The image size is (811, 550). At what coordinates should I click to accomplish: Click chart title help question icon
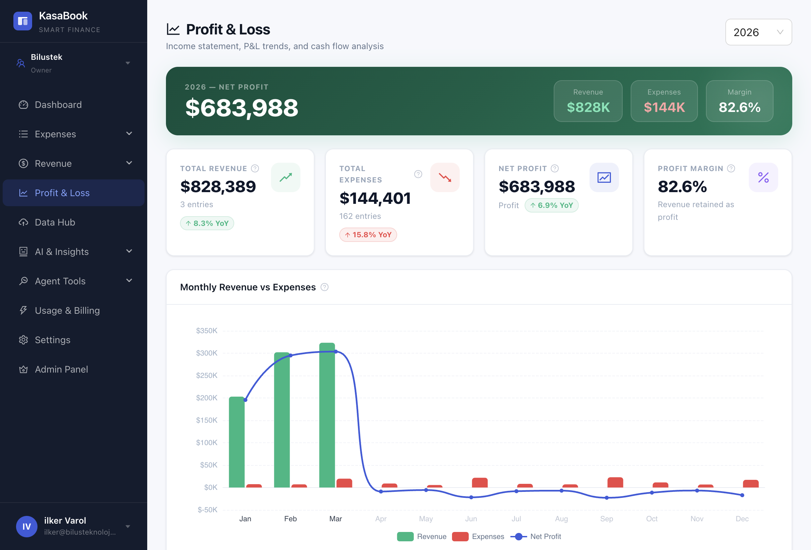click(x=324, y=287)
